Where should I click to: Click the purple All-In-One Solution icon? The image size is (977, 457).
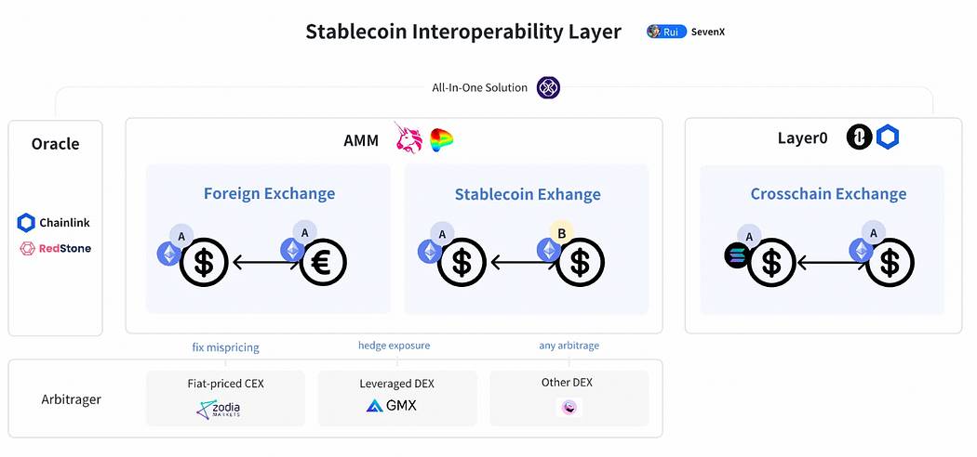548,87
